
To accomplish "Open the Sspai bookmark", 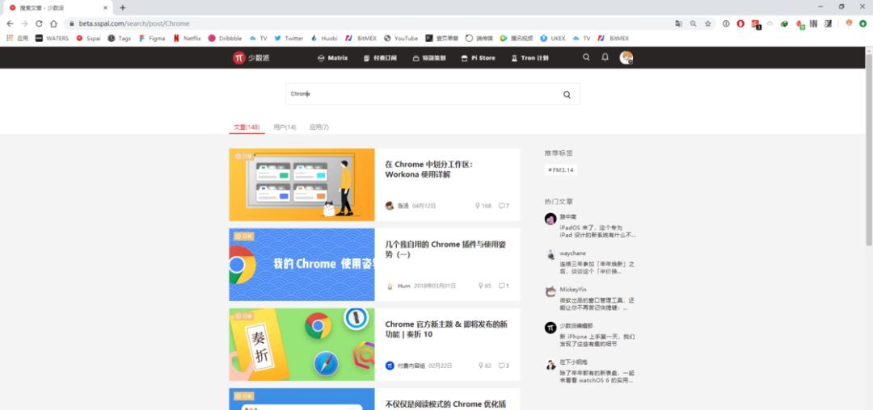I will (89, 38).
